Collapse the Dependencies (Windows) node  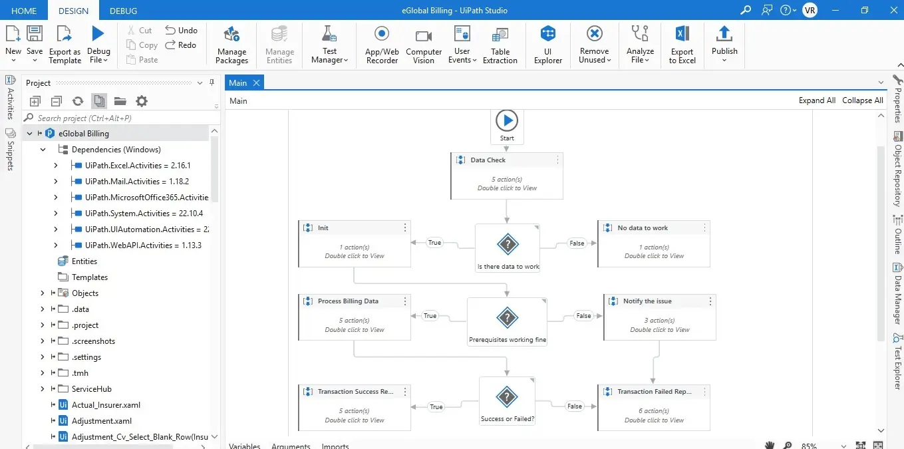[x=43, y=150]
